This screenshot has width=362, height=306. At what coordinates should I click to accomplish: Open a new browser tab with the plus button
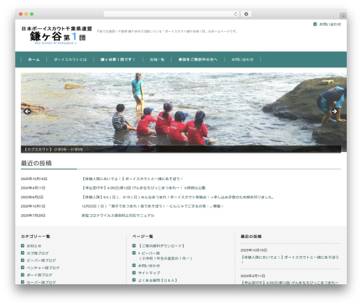pos(343,16)
